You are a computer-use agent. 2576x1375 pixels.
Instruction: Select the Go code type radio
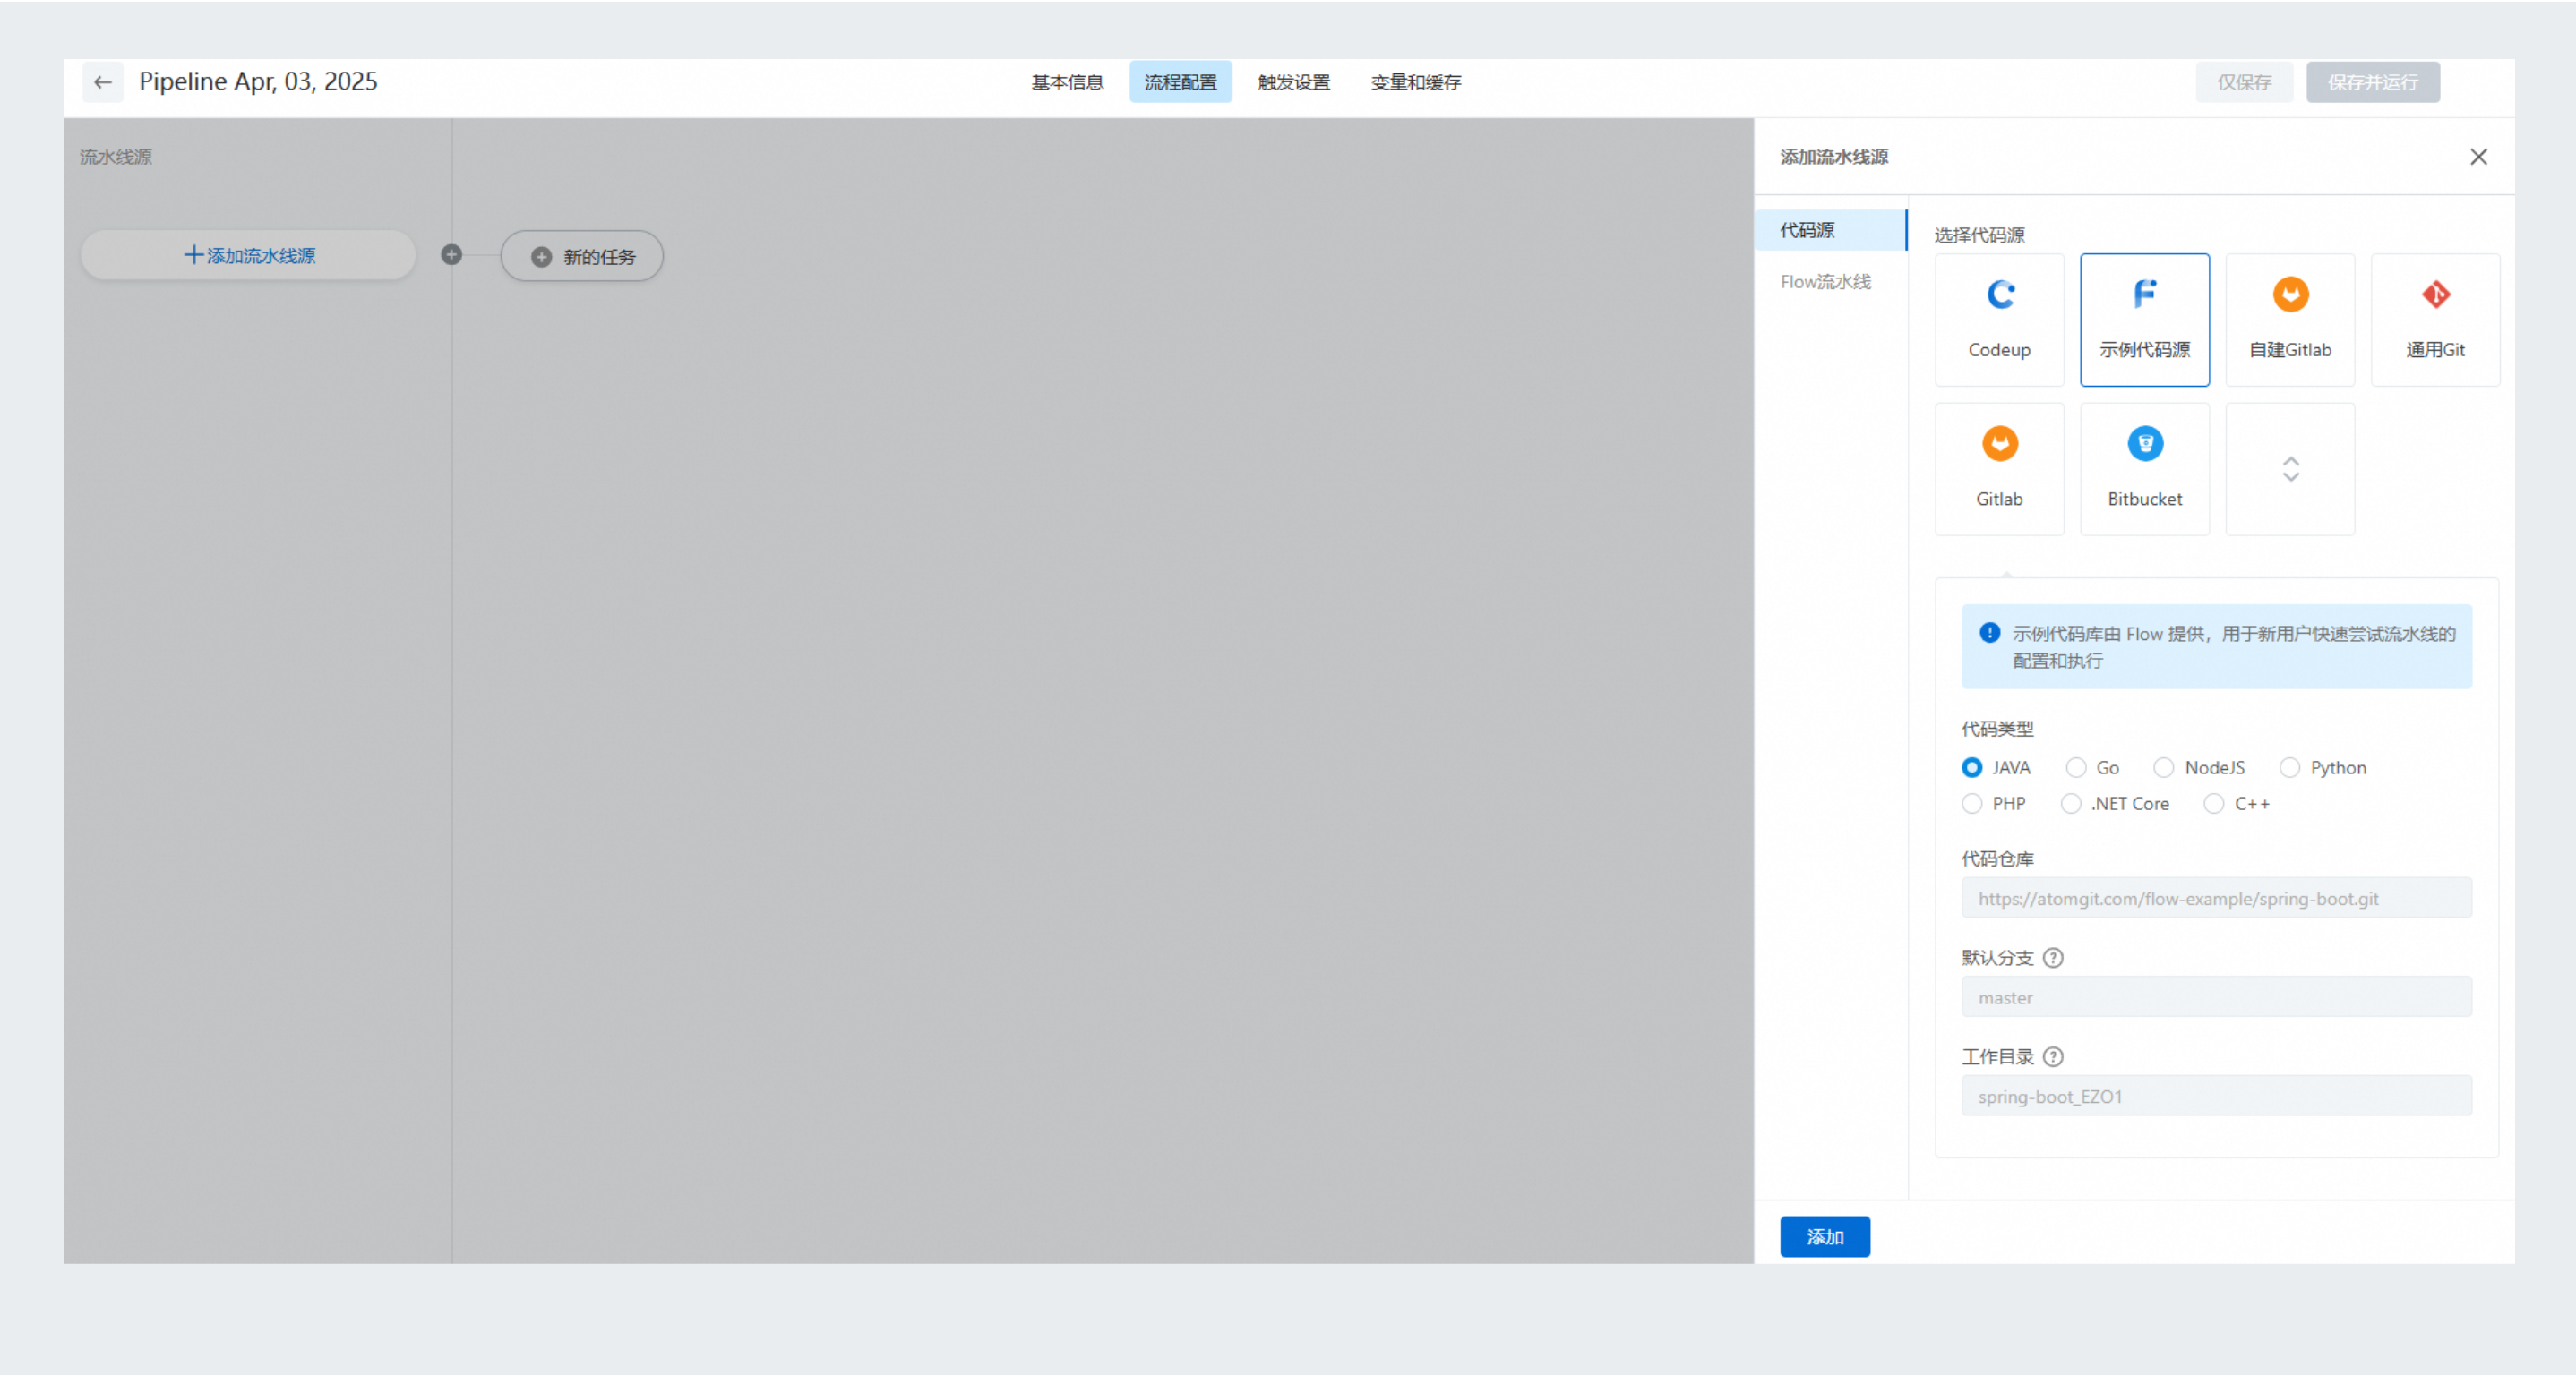coord(2076,767)
